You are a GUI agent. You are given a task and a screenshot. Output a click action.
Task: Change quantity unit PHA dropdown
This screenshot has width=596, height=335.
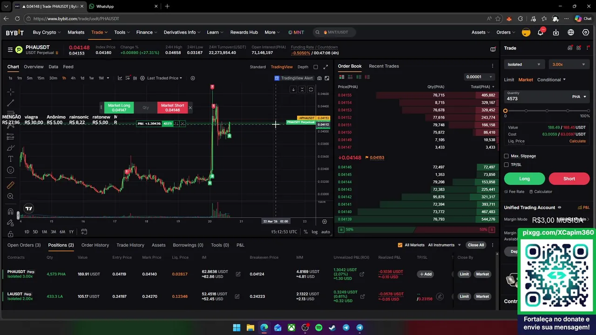[x=579, y=97]
